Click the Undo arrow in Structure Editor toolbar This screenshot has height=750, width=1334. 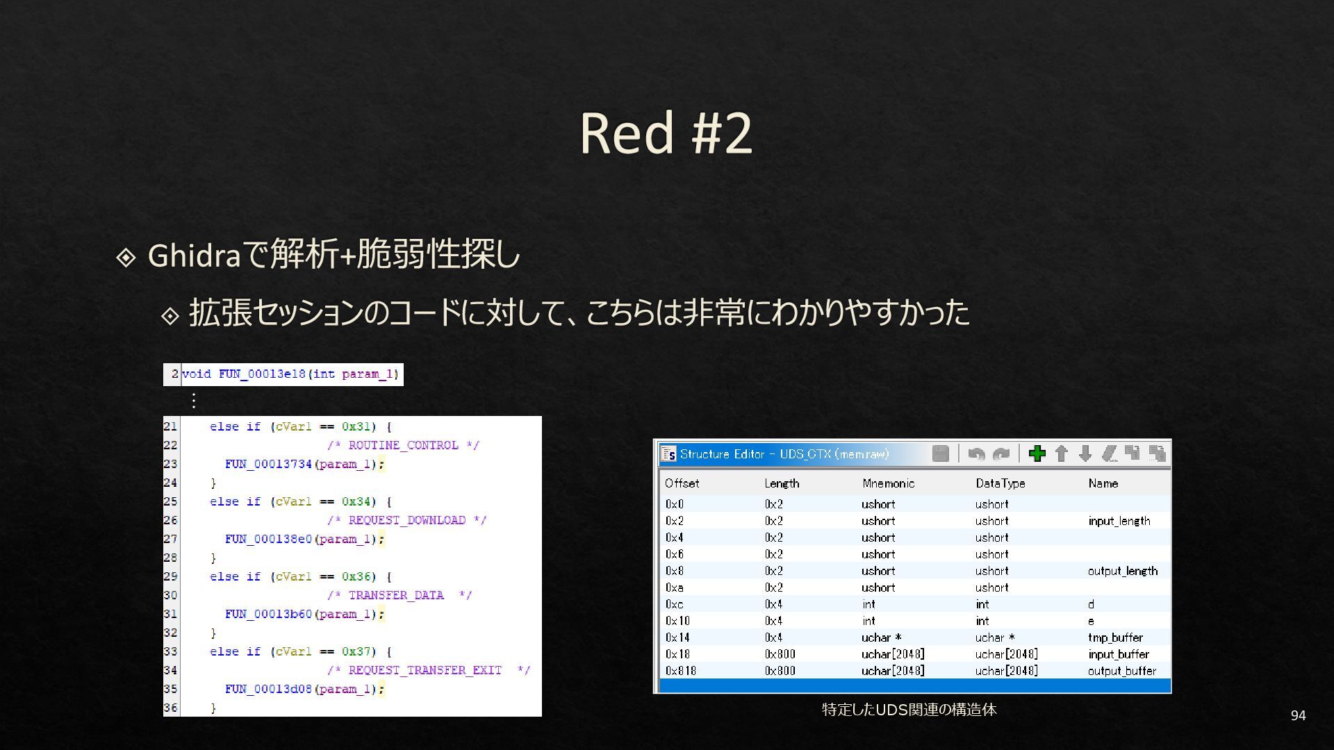point(976,453)
